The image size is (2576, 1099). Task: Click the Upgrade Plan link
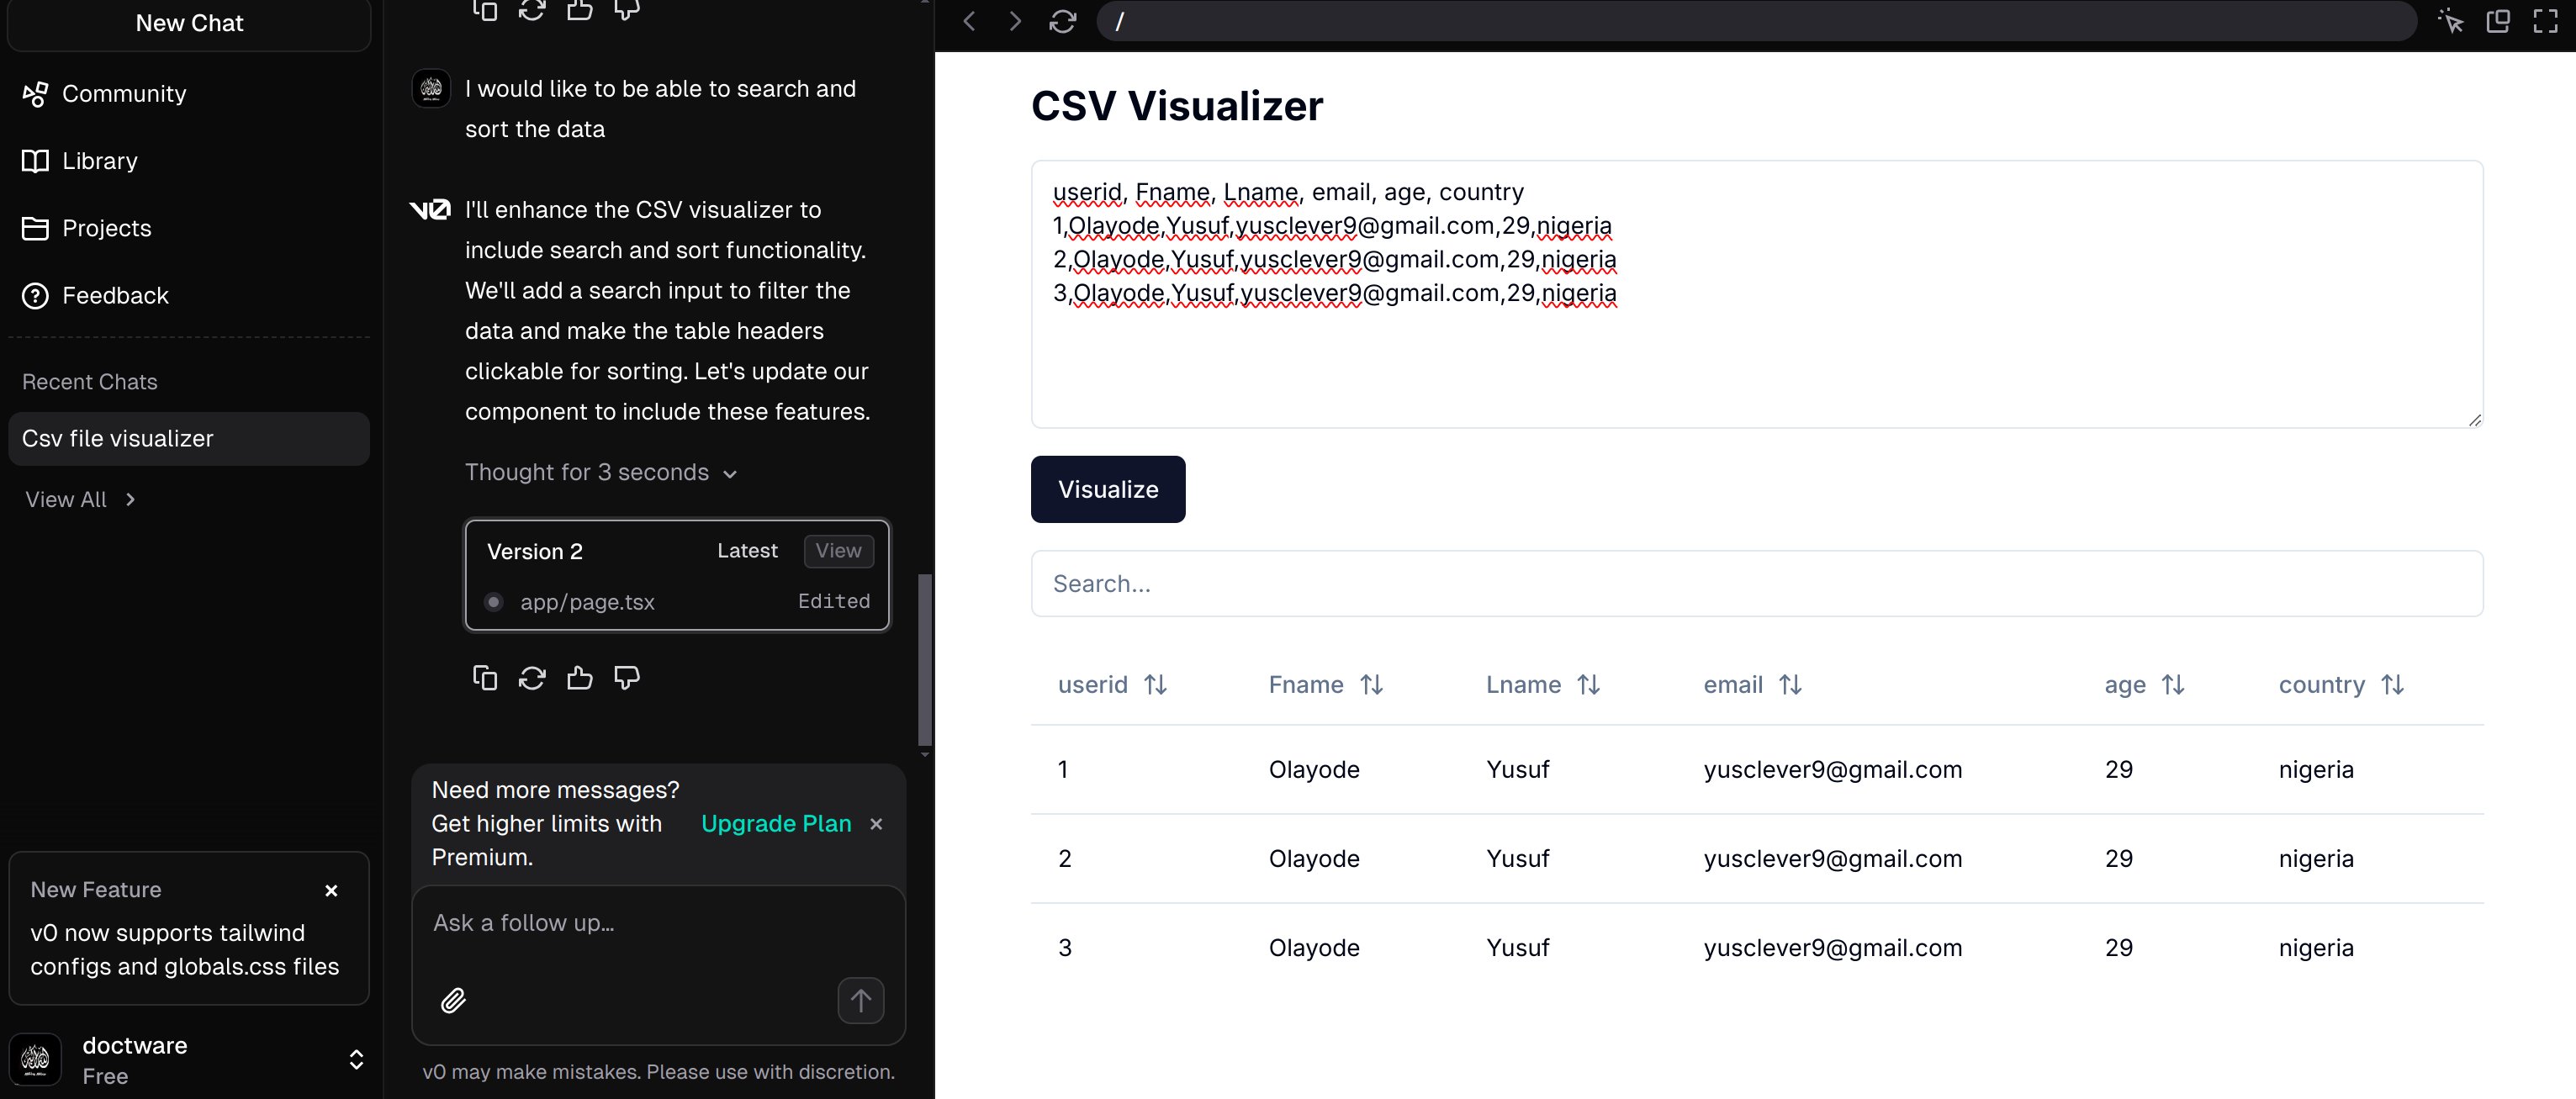(776, 823)
